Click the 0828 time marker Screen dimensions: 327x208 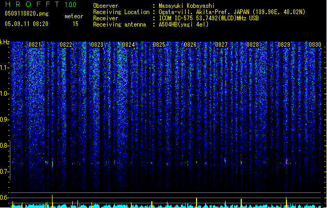pyautogui.click(x=253, y=45)
